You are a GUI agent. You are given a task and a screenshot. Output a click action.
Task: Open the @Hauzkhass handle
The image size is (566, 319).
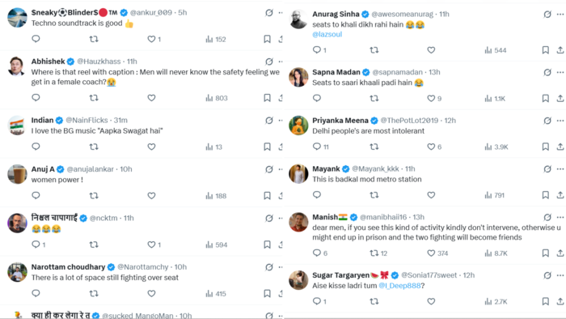point(99,62)
